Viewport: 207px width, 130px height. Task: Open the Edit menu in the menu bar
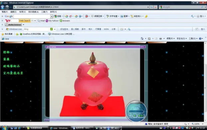[13, 12]
